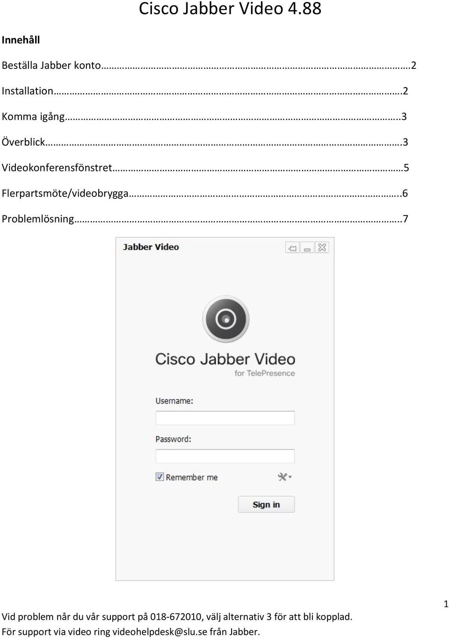Click the 'Jabber Video' window title text
This screenshot has height=638, width=449.
pyautogui.click(x=151, y=247)
